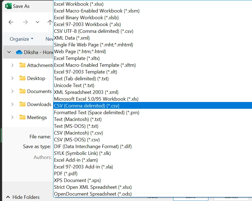
Task: Choose Excel Add-in (*.xlam) type
Action: click(153, 160)
